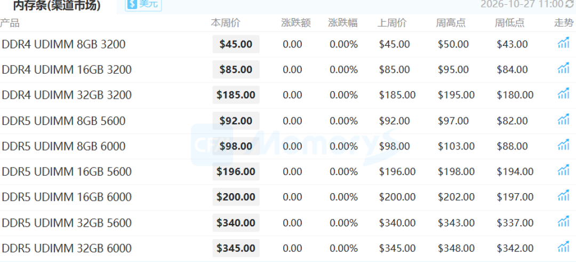Screen dimensions: 576x262
Task: Click the weekly high value $348.00
Action: [x=456, y=248]
